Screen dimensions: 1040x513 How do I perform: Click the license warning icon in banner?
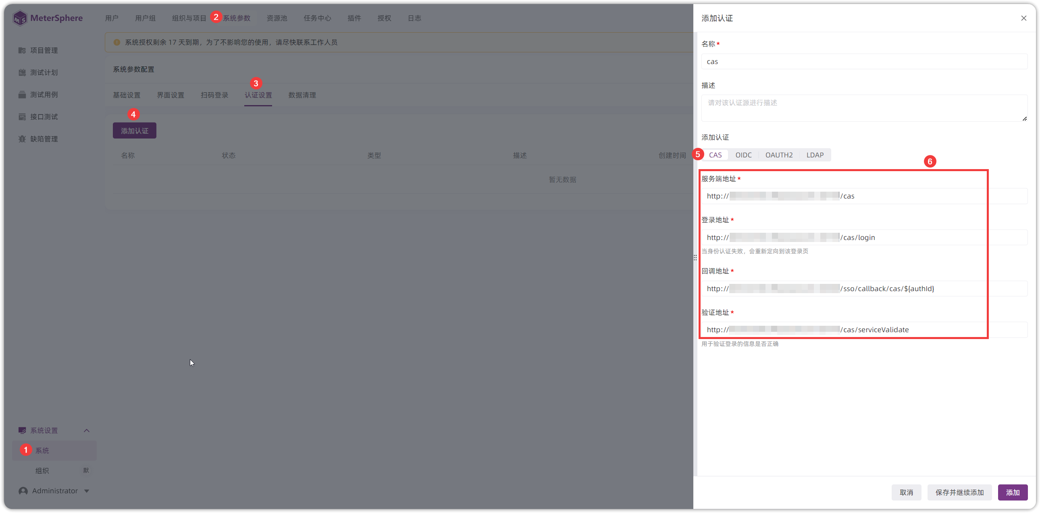(116, 42)
